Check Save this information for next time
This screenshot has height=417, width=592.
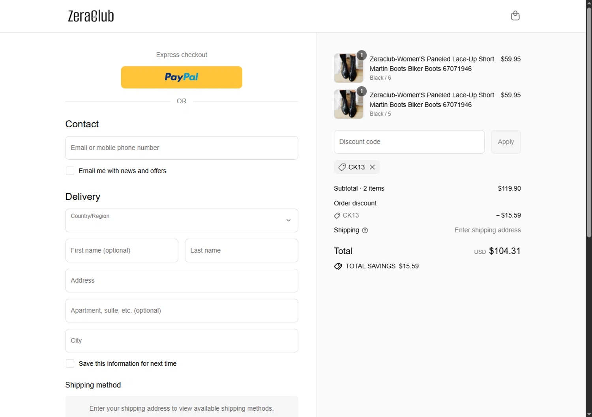70,363
